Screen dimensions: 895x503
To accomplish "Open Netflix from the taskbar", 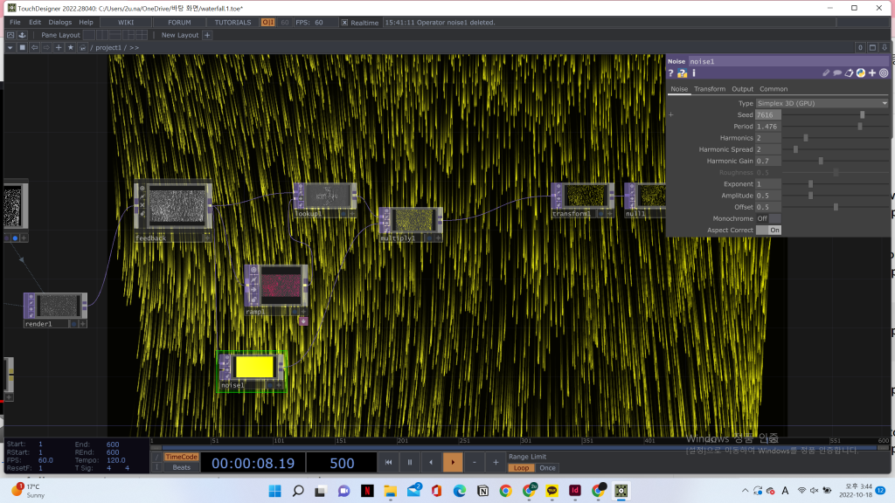I will (367, 491).
